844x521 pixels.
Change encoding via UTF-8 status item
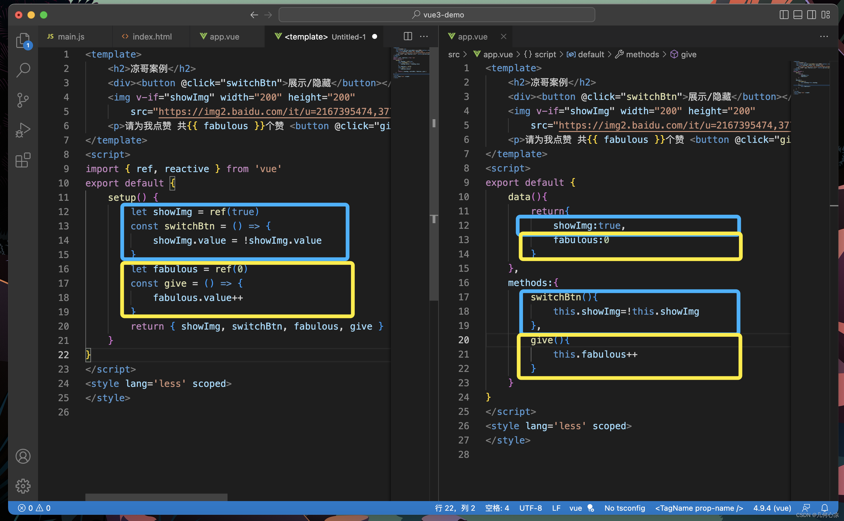coord(530,508)
